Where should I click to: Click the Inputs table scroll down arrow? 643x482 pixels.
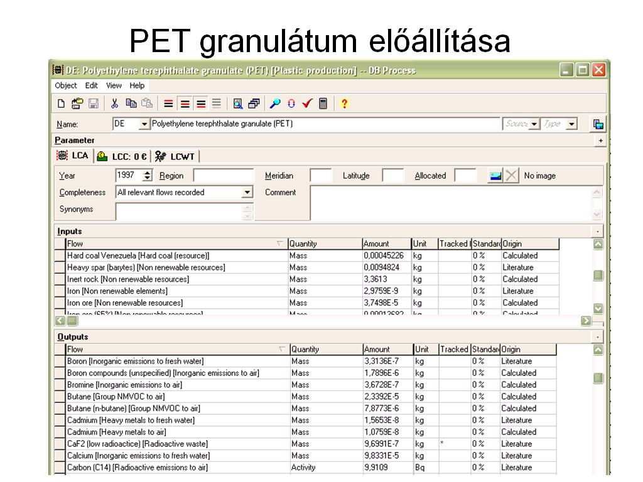click(598, 309)
